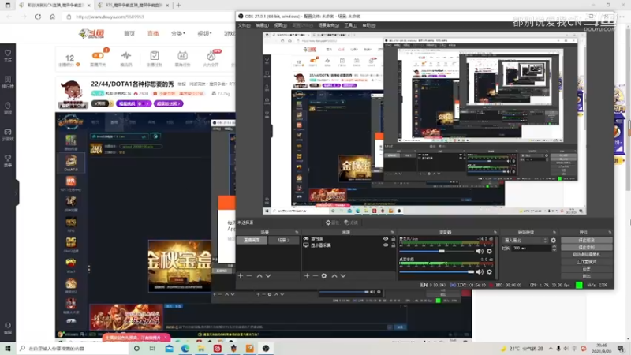Open settings gear for microphone audio track
Image resolution: width=631 pixels, height=355 pixels.
(x=489, y=251)
